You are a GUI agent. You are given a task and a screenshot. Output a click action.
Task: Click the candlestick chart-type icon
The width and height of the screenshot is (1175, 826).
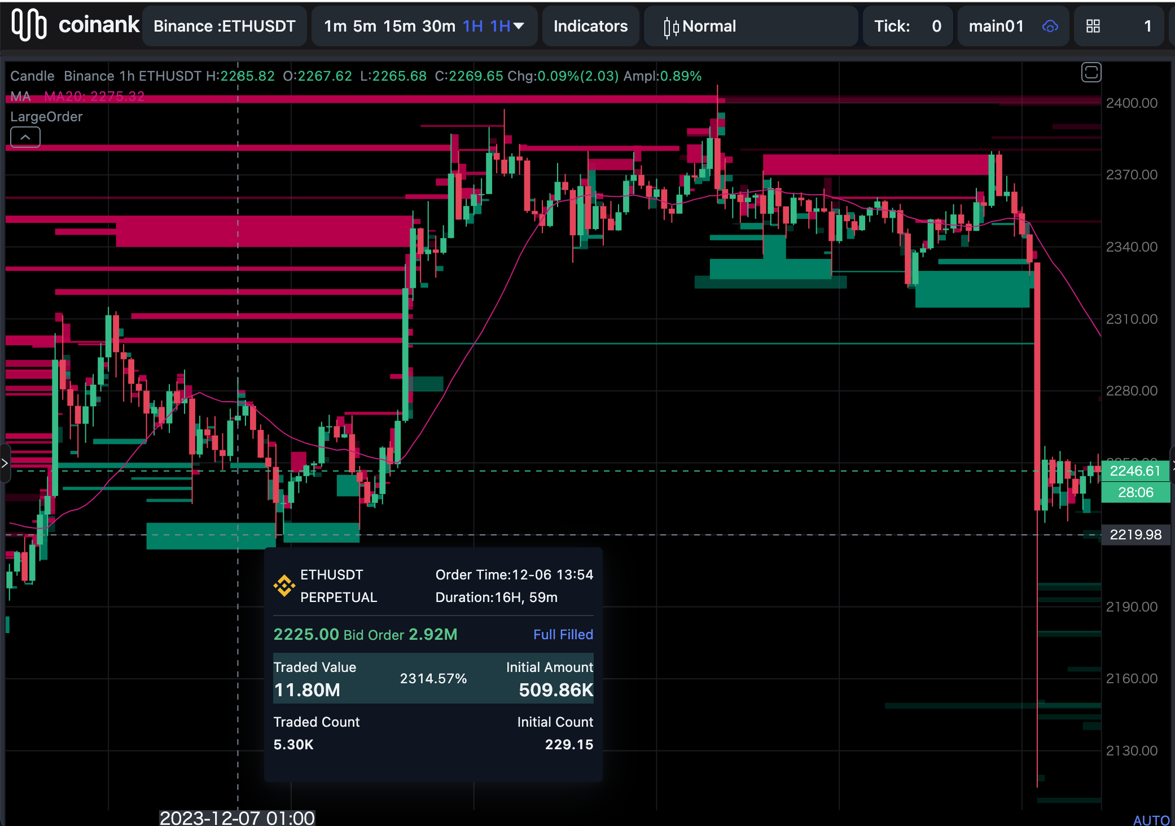[x=670, y=27]
